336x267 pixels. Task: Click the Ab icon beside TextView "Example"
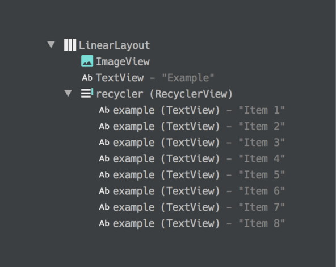pyautogui.click(x=87, y=78)
